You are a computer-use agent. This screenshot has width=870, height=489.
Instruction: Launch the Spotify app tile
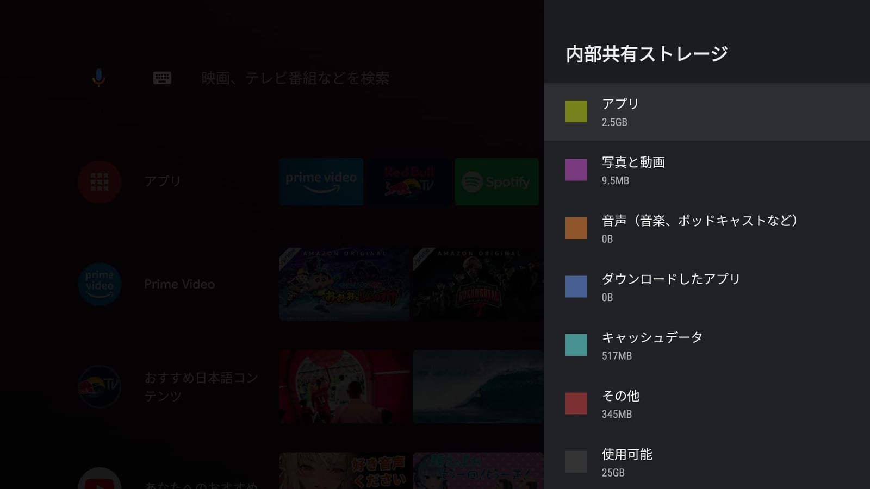[496, 182]
